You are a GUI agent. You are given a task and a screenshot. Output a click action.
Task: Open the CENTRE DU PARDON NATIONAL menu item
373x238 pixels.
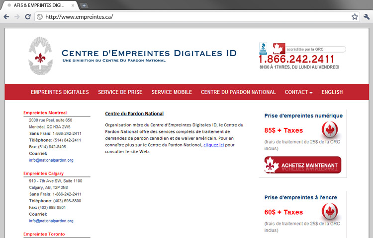tap(238, 92)
